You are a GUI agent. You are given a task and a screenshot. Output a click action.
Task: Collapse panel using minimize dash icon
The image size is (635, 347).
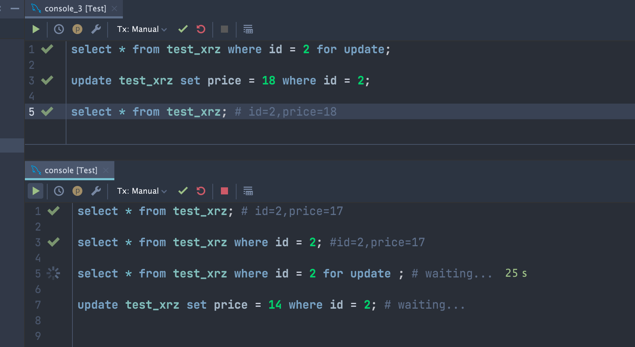[x=15, y=8]
